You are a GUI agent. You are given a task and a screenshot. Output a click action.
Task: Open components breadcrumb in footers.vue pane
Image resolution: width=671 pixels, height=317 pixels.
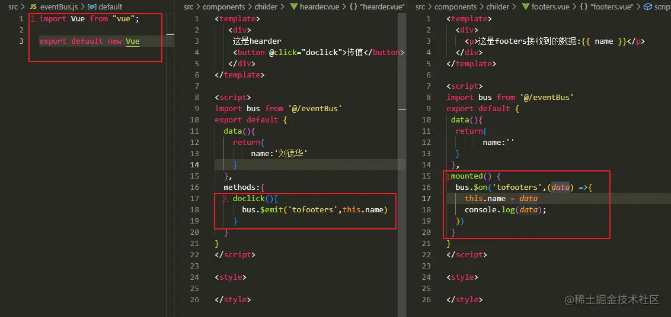coord(456,7)
